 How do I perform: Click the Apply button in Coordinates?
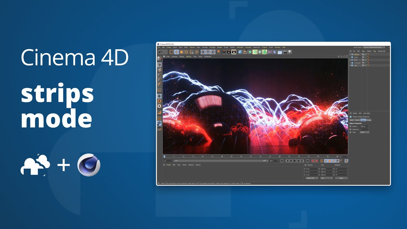pyautogui.click(x=341, y=178)
